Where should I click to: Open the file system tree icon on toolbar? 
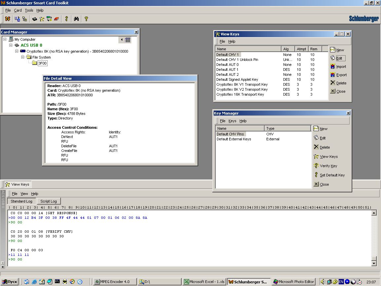pyautogui.click(x=25, y=19)
